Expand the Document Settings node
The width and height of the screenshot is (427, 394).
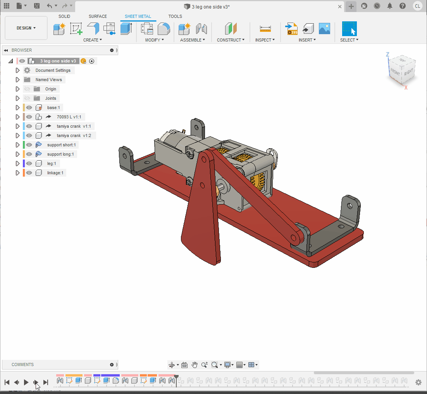(17, 70)
